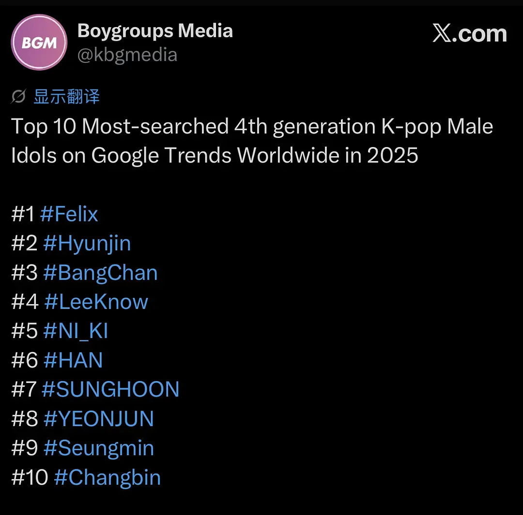Click the #NI_KI hashtag
Screen dimensions: 523x515
click(77, 331)
